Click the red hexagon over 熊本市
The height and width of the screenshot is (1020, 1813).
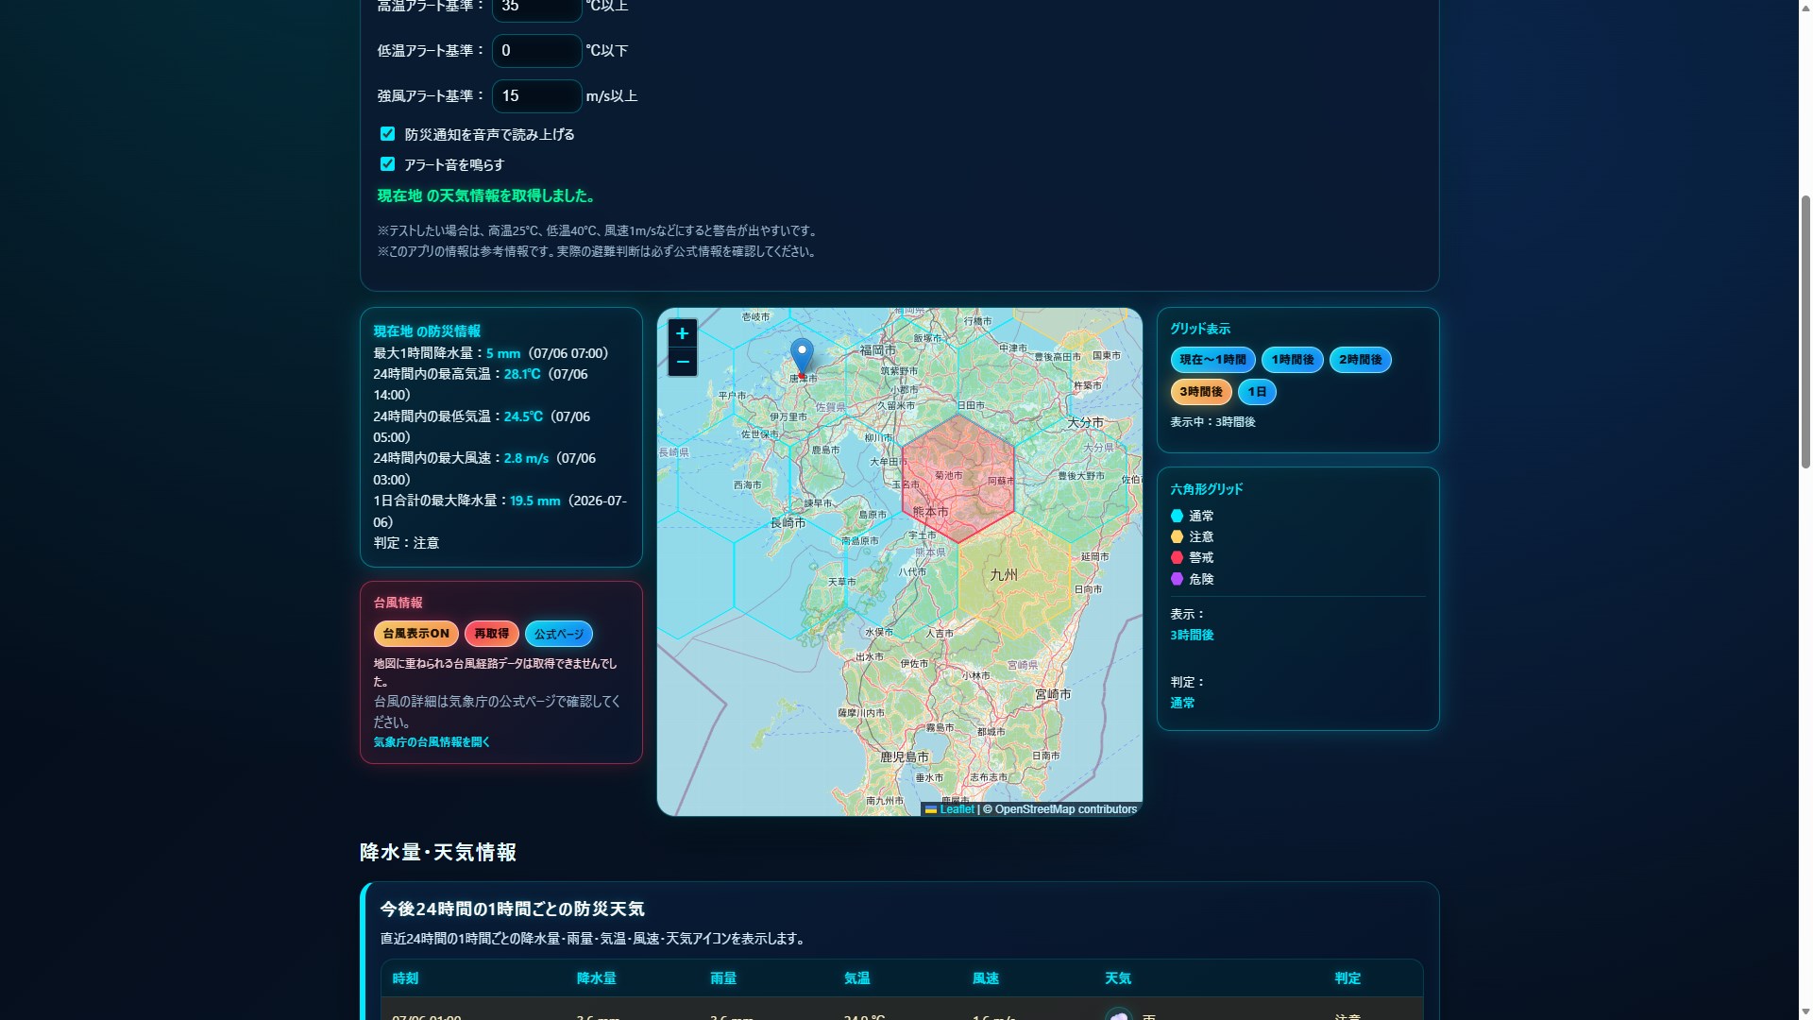957,478
